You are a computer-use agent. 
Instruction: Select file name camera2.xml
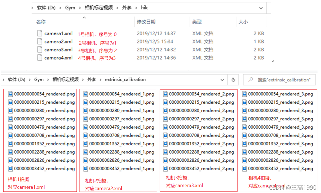(58, 42)
